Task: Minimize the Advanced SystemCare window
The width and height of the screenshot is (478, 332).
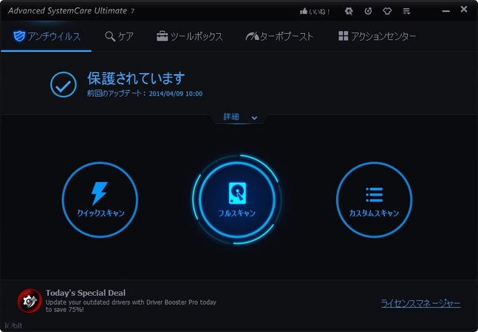Action: click(x=446, y=11)
